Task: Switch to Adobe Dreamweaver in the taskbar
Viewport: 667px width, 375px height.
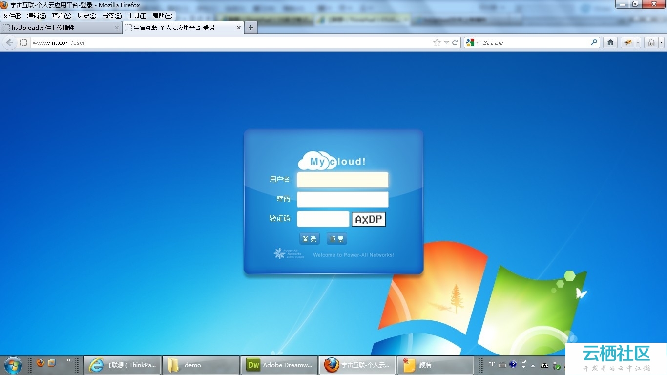Action: [x=279, y=365]
